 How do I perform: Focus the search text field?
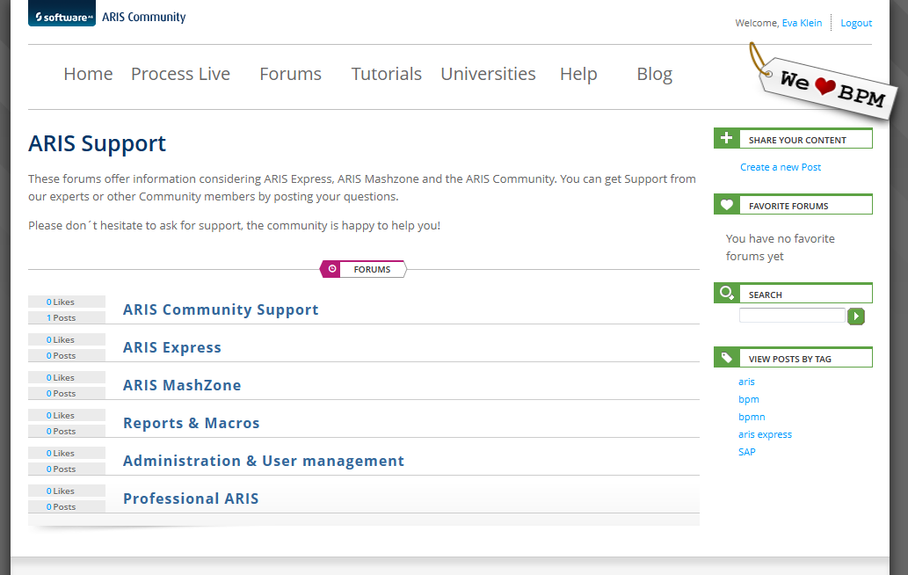[792, 316]
